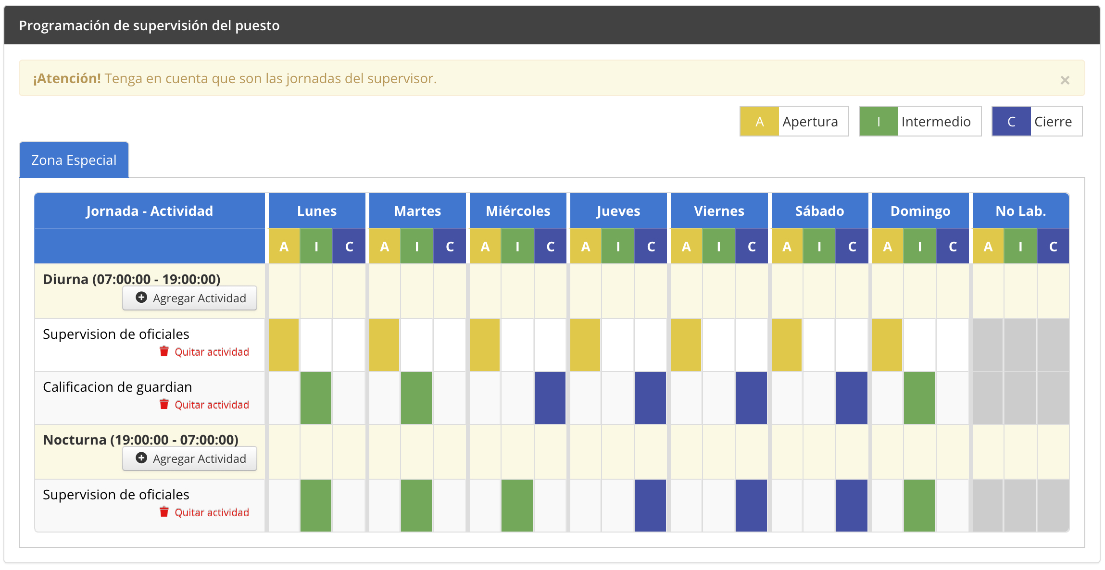This screenshot has width=1105, height=570.
Task: Click trash icon under Nocturna Supervision de oficiales
Action: point(164,512)
